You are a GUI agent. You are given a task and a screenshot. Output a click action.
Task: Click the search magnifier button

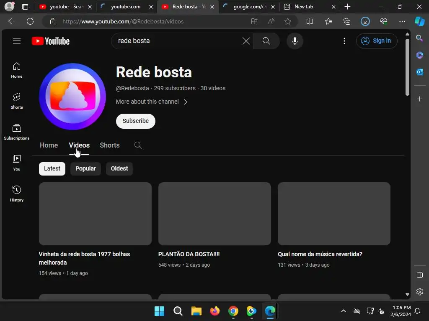(266, 41)
